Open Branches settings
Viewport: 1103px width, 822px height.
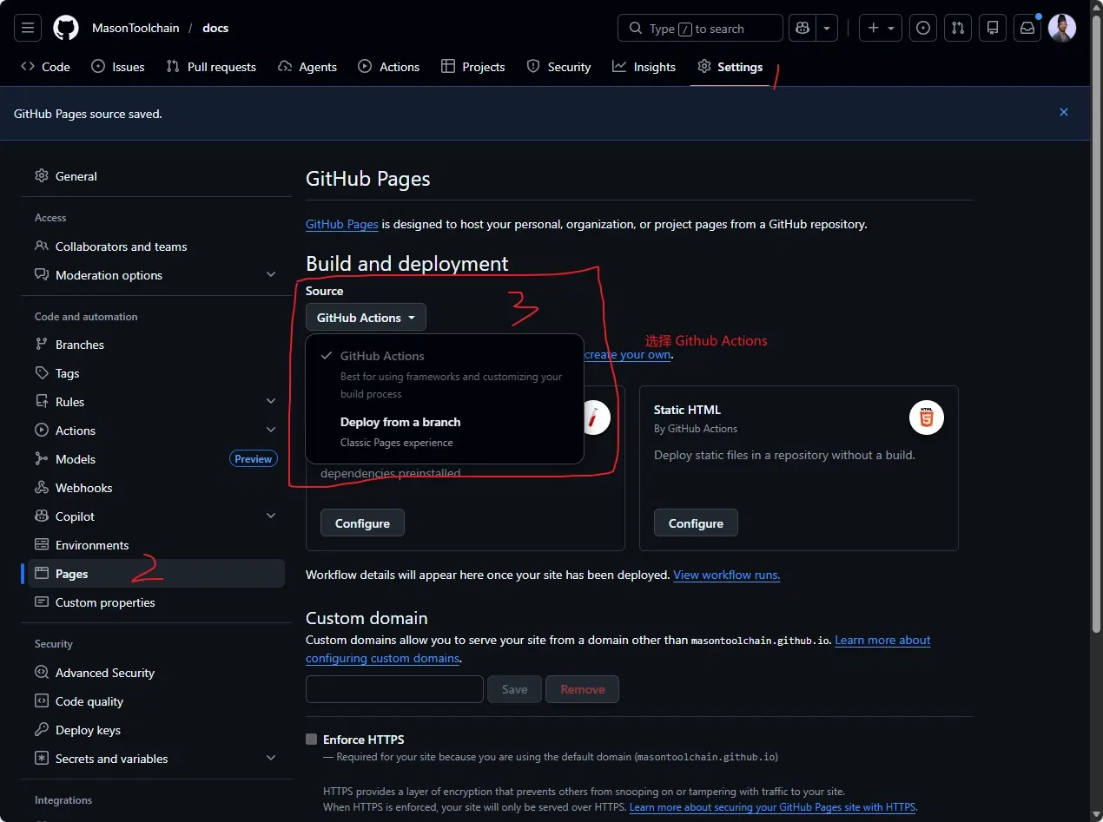156,345
